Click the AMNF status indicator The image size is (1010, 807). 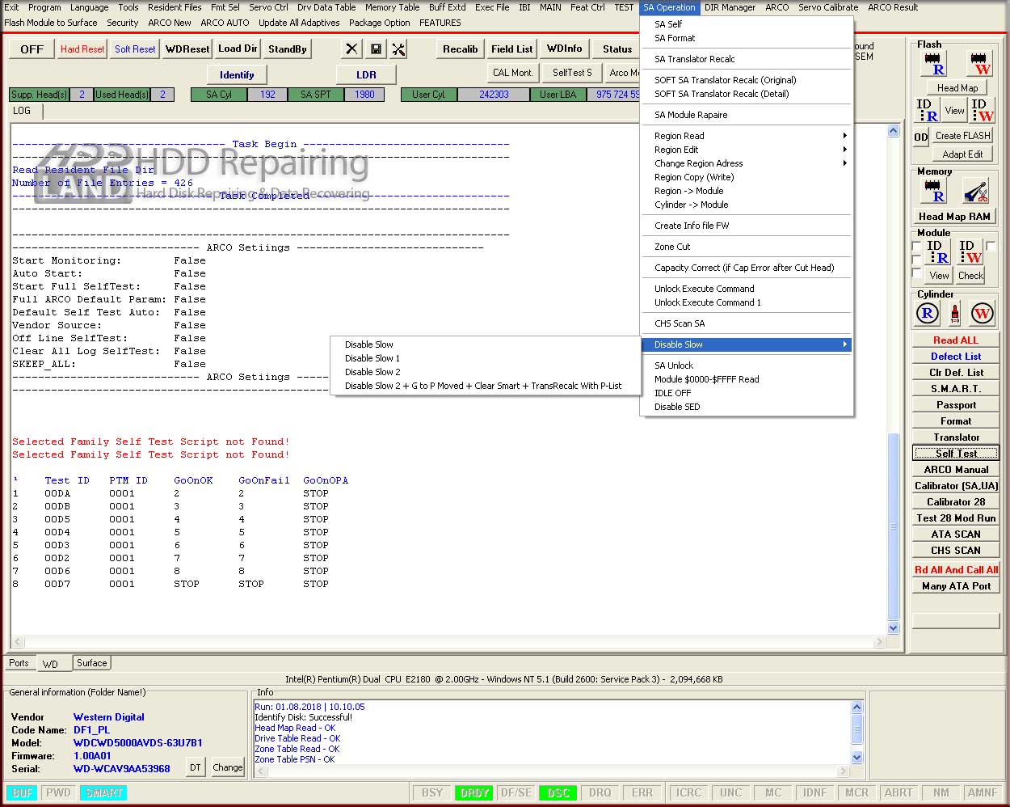pyautogui.click(x=983, y=793)
